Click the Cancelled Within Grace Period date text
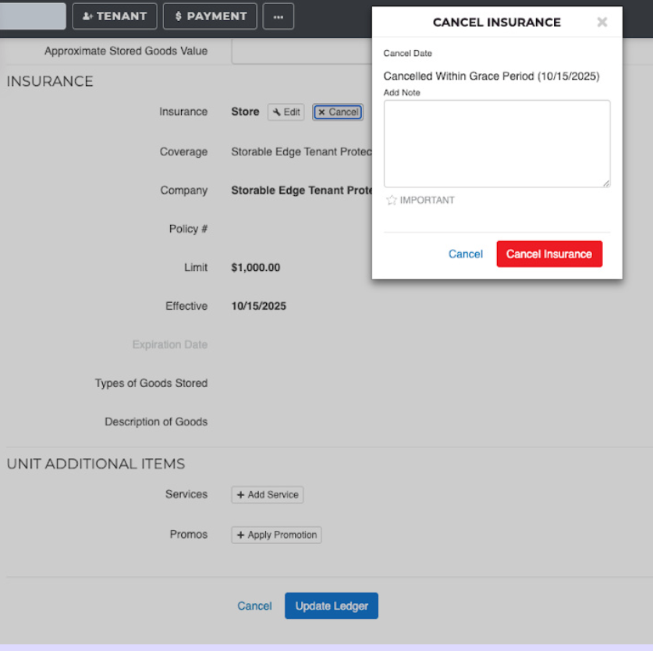 (x=491, y=76)
